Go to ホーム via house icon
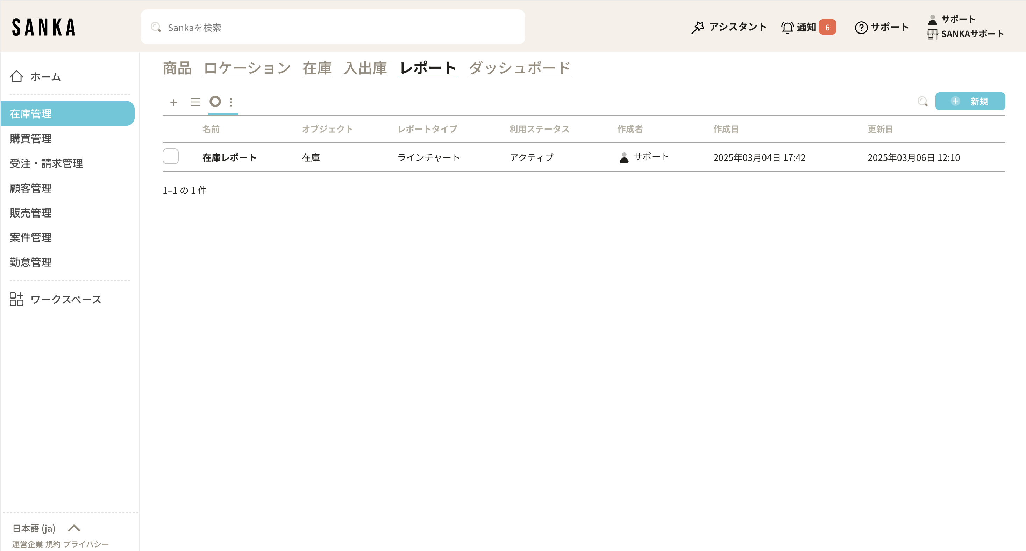Viewport: 1026px width, 551px height. tap(16, 76)
